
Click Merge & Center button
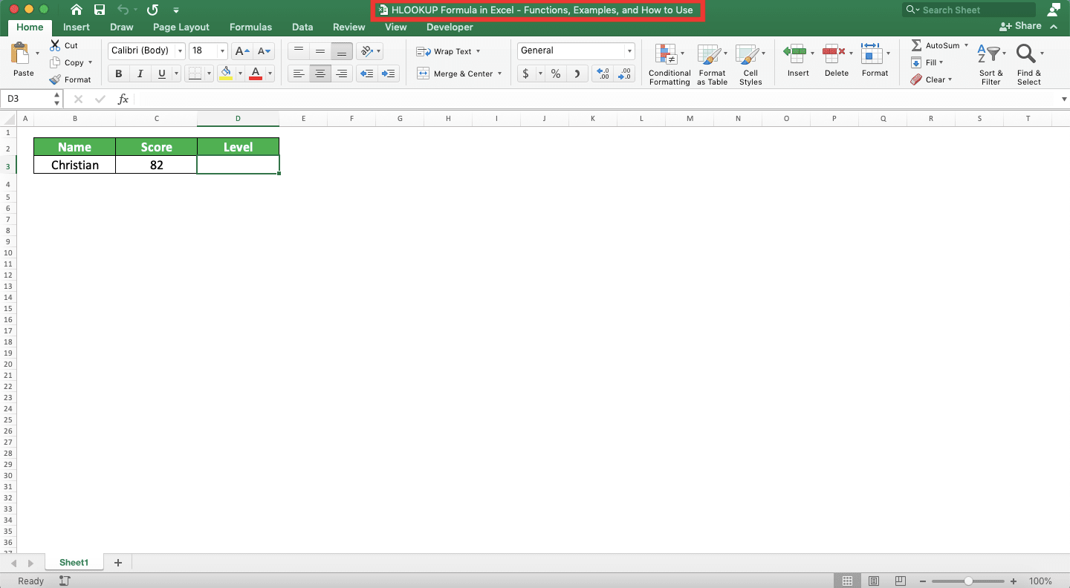pos(454,73)
